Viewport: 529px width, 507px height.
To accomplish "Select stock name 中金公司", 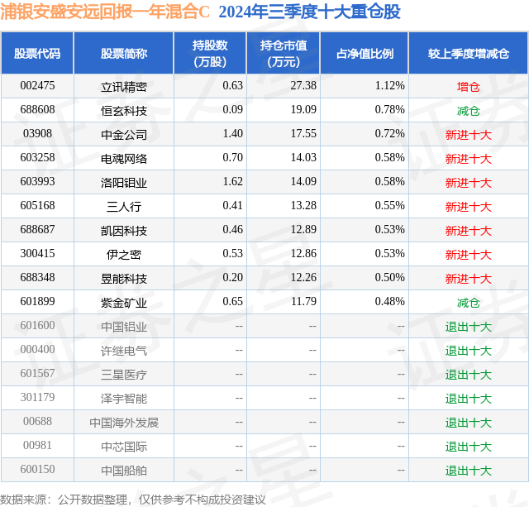I will coord(124,135).
